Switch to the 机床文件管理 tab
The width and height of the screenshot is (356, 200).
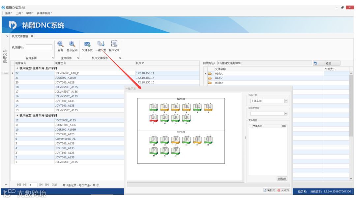point(20,36)
